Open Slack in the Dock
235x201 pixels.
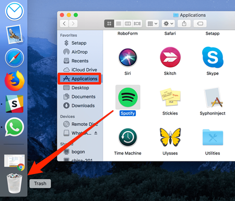(x=15, y=104)
